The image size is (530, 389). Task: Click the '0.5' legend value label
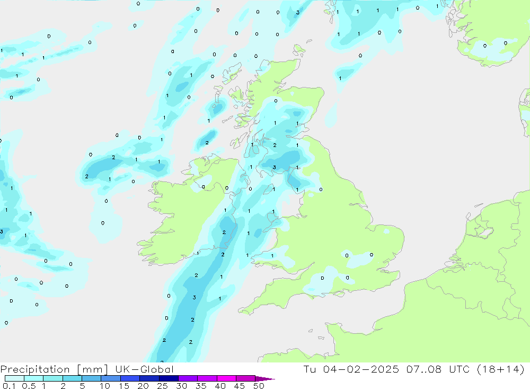pyautogui.click(x=29, y=386)
